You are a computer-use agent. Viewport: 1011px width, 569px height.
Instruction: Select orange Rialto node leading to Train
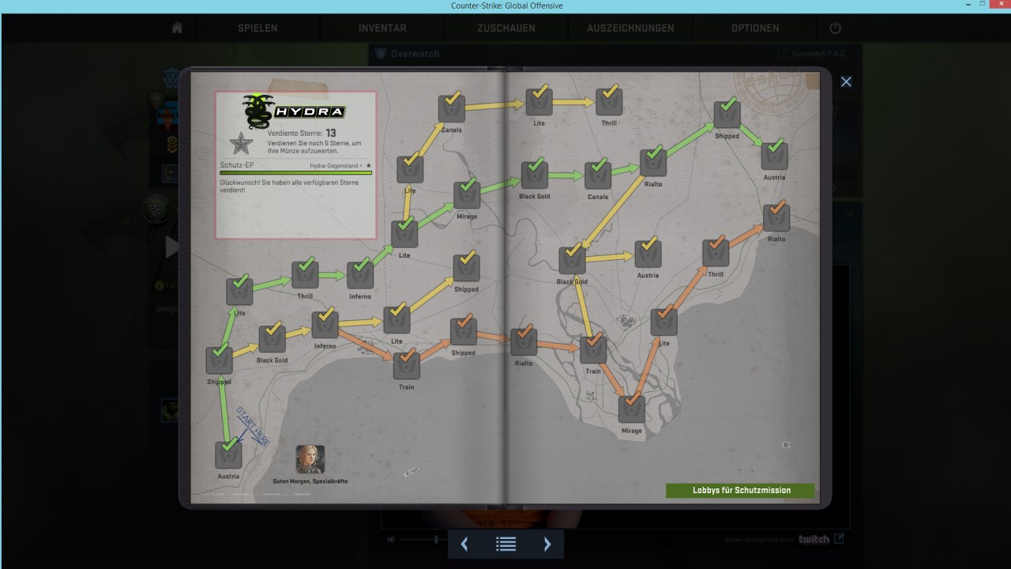(524, 341)
